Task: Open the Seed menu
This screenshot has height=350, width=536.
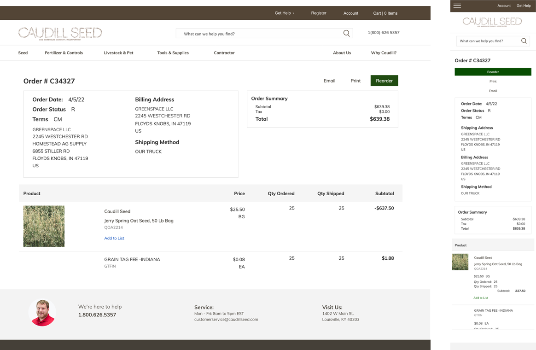Action: click(23, 52)
